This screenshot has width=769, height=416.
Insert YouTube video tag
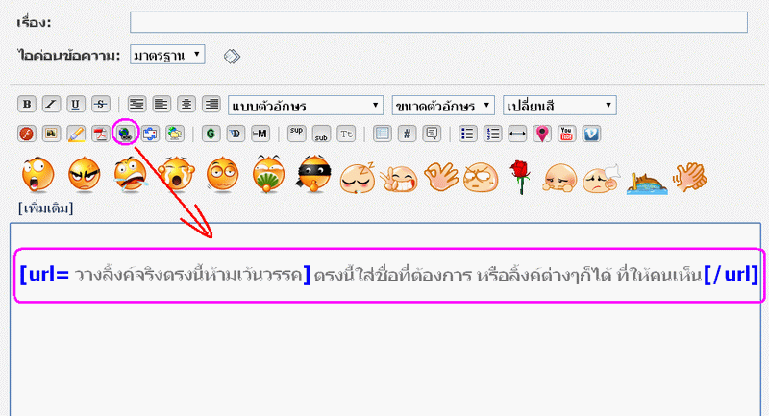(566, 134)
